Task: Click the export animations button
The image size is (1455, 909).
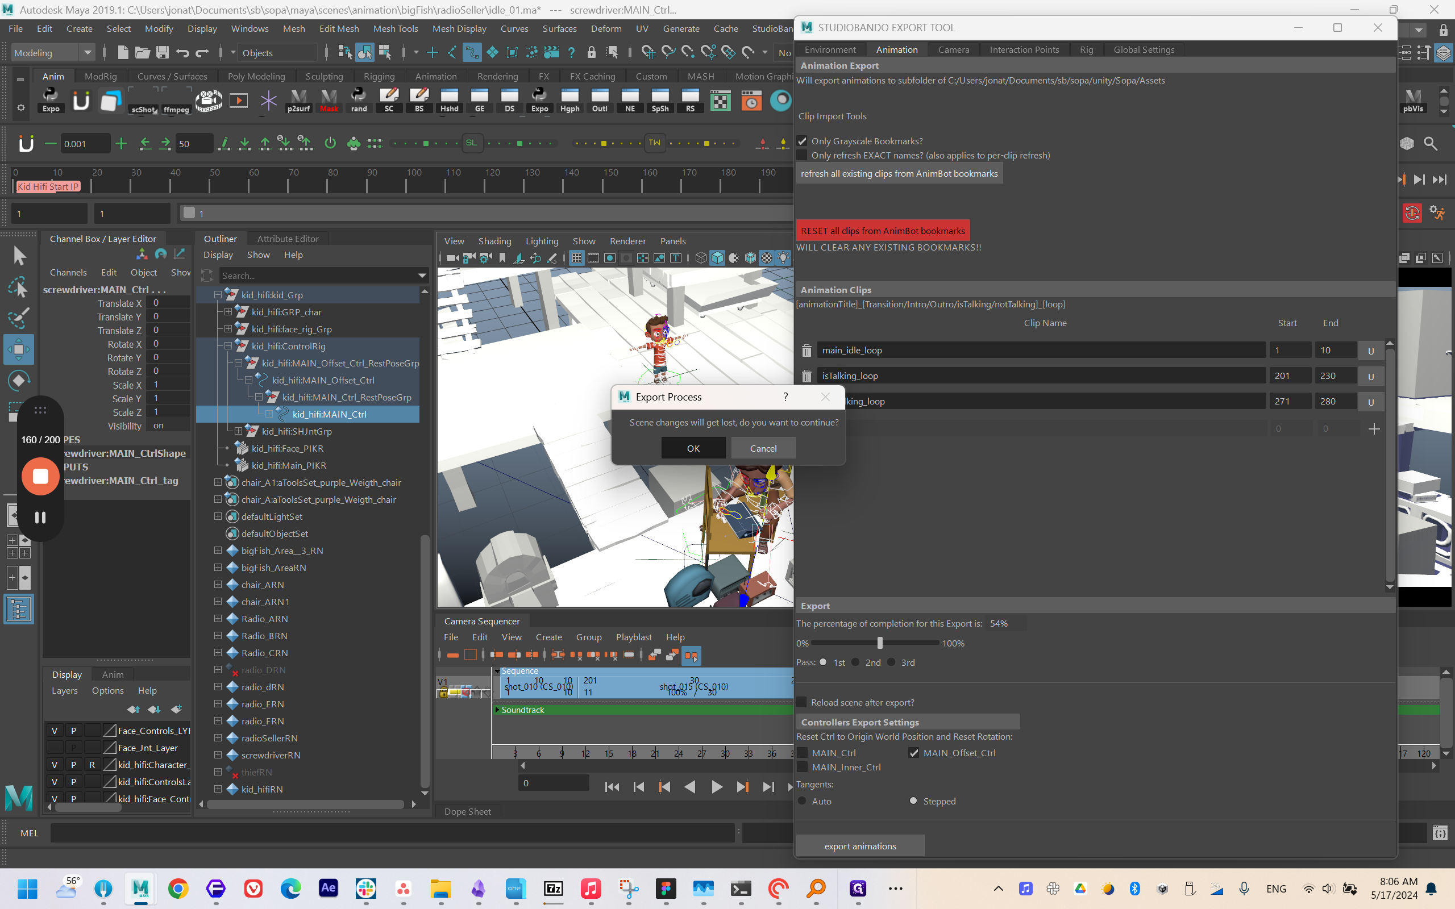Action: pyautogui.click(x=860, y=846)
